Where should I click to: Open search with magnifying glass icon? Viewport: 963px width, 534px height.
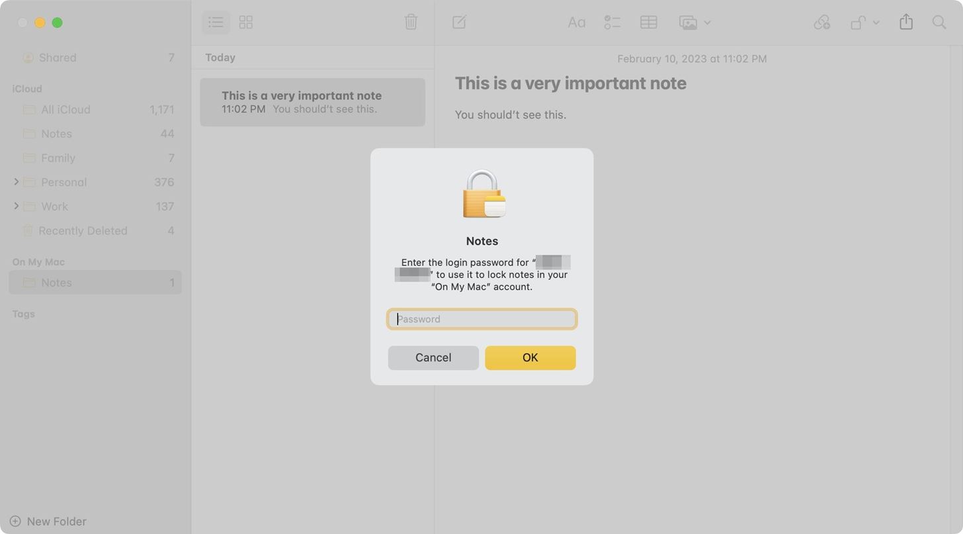939,22
